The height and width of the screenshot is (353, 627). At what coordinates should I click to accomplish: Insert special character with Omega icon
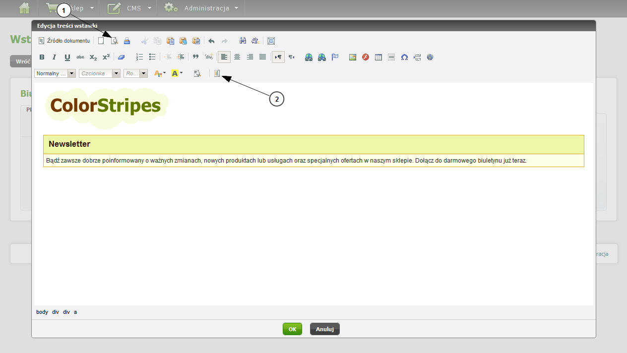coord(404,57)
